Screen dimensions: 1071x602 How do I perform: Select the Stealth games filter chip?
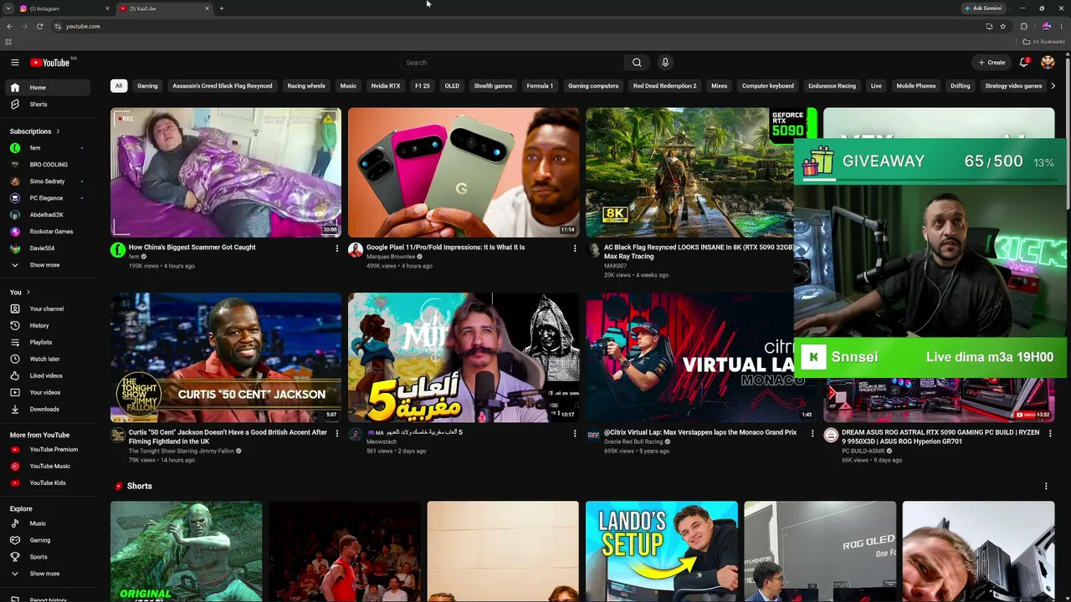[493, 86]
